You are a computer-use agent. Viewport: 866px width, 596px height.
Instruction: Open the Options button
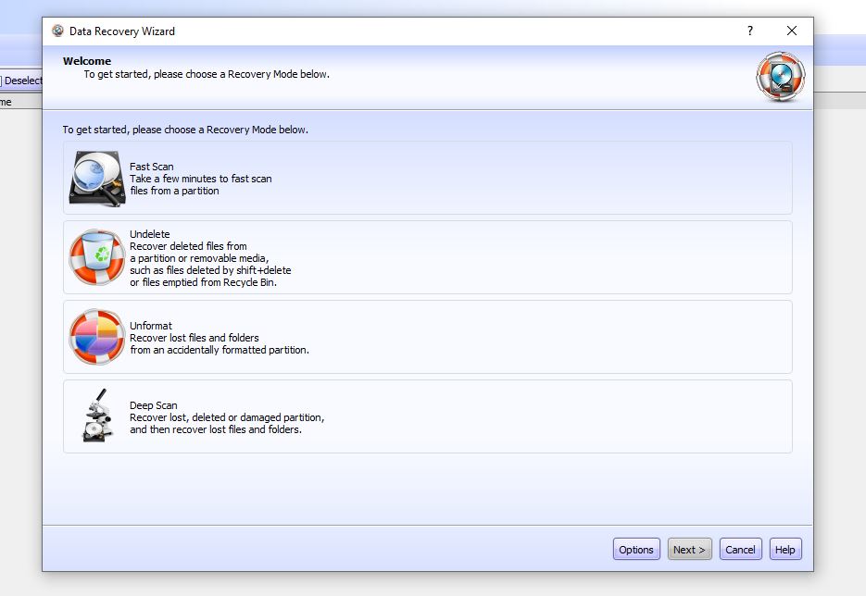coord(636,549)
